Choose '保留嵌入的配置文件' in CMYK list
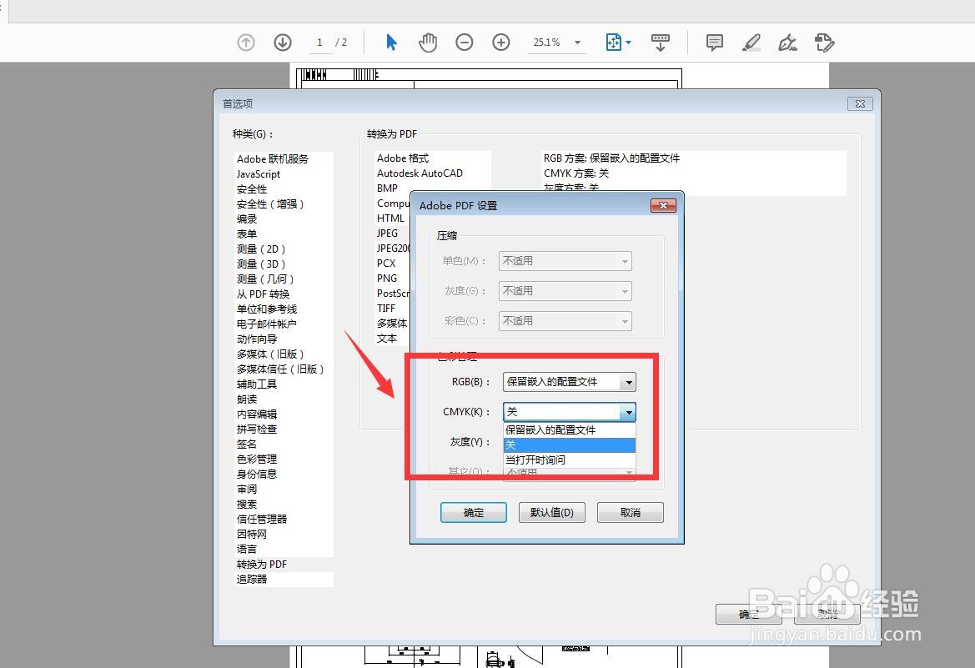The width and height of the screenshot is (975, 668). (570, 429)
